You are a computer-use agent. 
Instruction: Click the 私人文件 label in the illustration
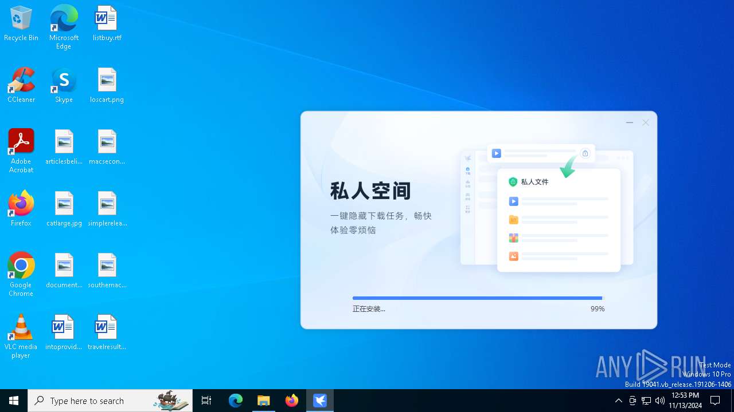[x=534, y=182]
